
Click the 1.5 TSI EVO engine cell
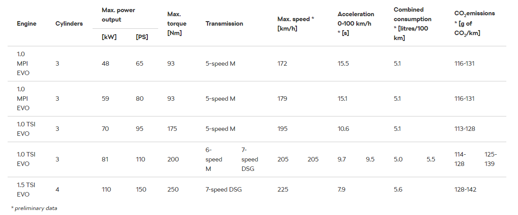pyautogui.click(x=27, y=189)
